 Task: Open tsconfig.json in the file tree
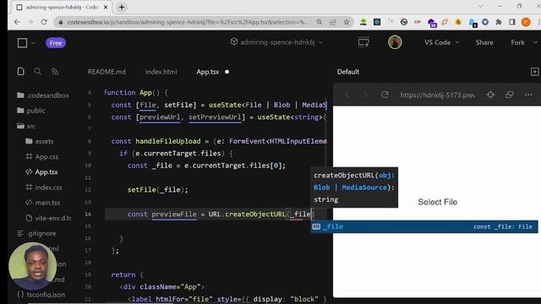[41, 295]
